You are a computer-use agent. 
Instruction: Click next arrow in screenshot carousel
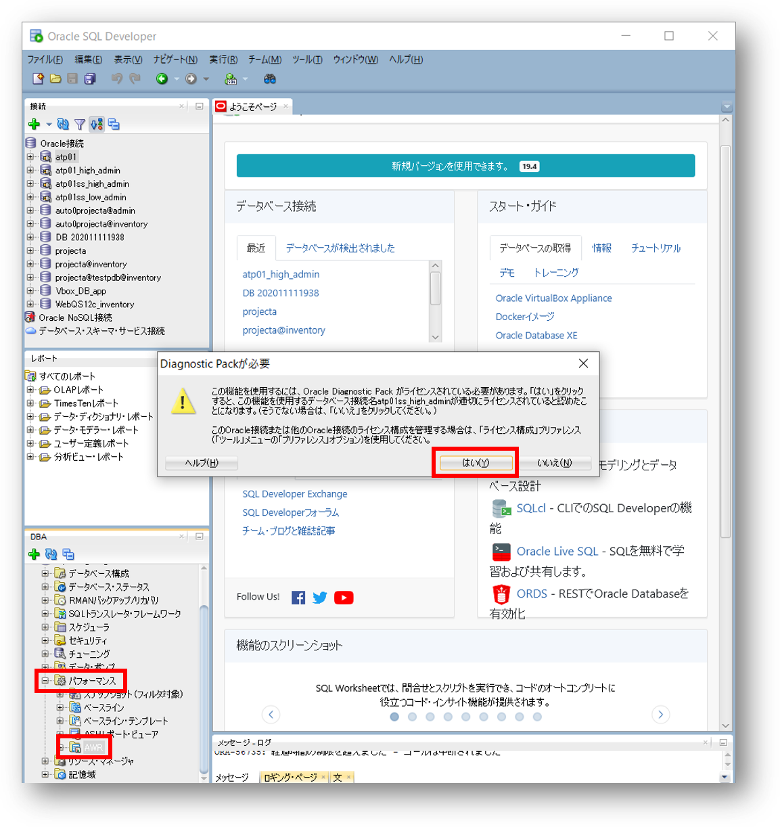[660, 715]
